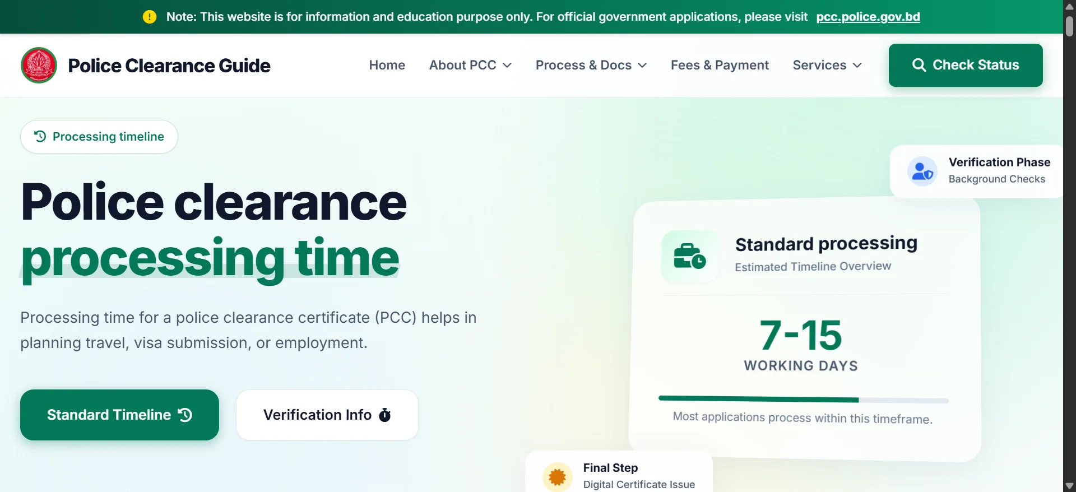Click the briefcase clock icon in Standard processing card
This screenshot has width=1076, height=492.
coord(689,256)
